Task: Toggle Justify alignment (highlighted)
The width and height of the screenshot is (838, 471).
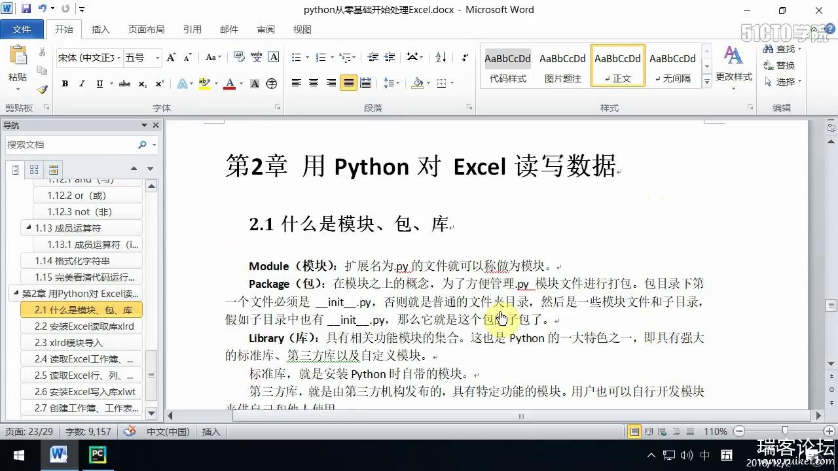Action: click(x=348, y=83)
